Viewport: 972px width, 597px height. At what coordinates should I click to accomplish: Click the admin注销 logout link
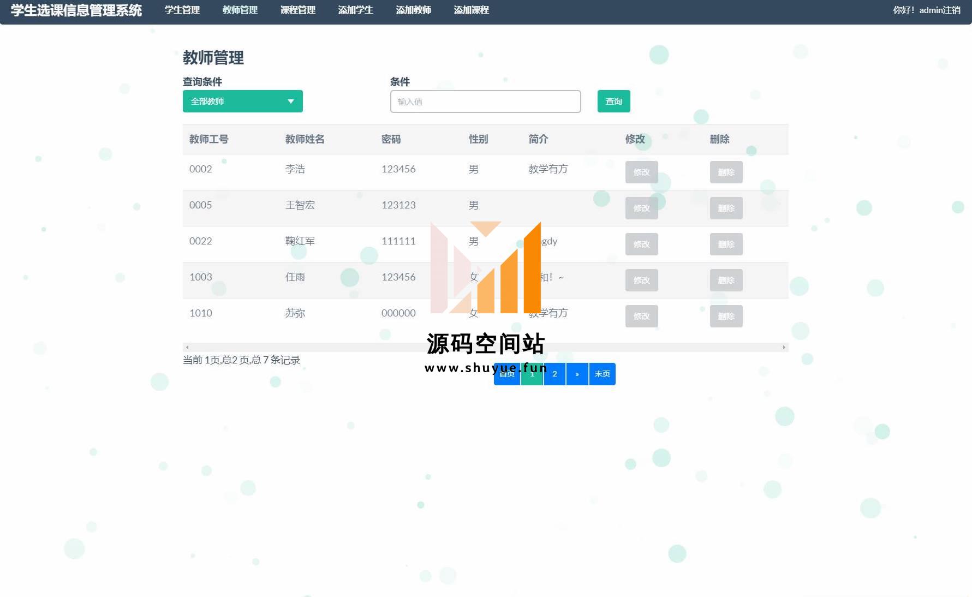point(939,10)
